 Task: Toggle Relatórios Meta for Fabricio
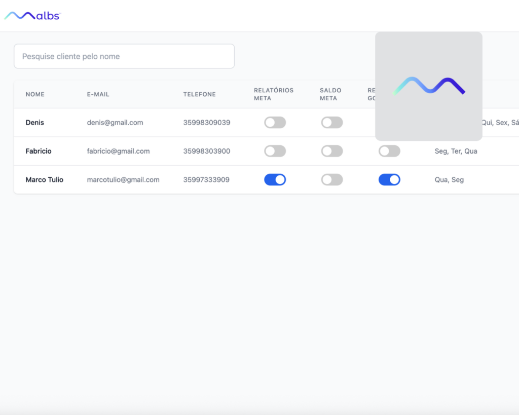(275, 151)
